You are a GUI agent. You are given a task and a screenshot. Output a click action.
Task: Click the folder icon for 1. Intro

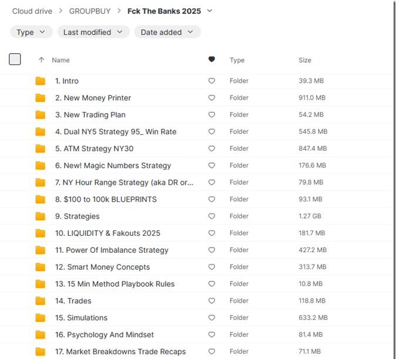click(40, 81)
